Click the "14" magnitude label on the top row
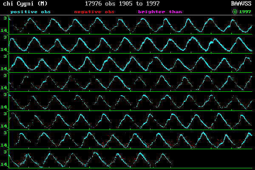Viewport: 255px width, 170px height. click(4, 31)
